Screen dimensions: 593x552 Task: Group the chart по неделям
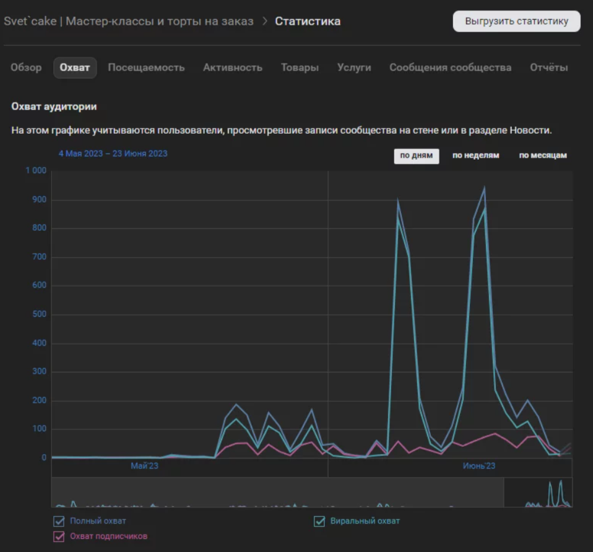[475, 155]
